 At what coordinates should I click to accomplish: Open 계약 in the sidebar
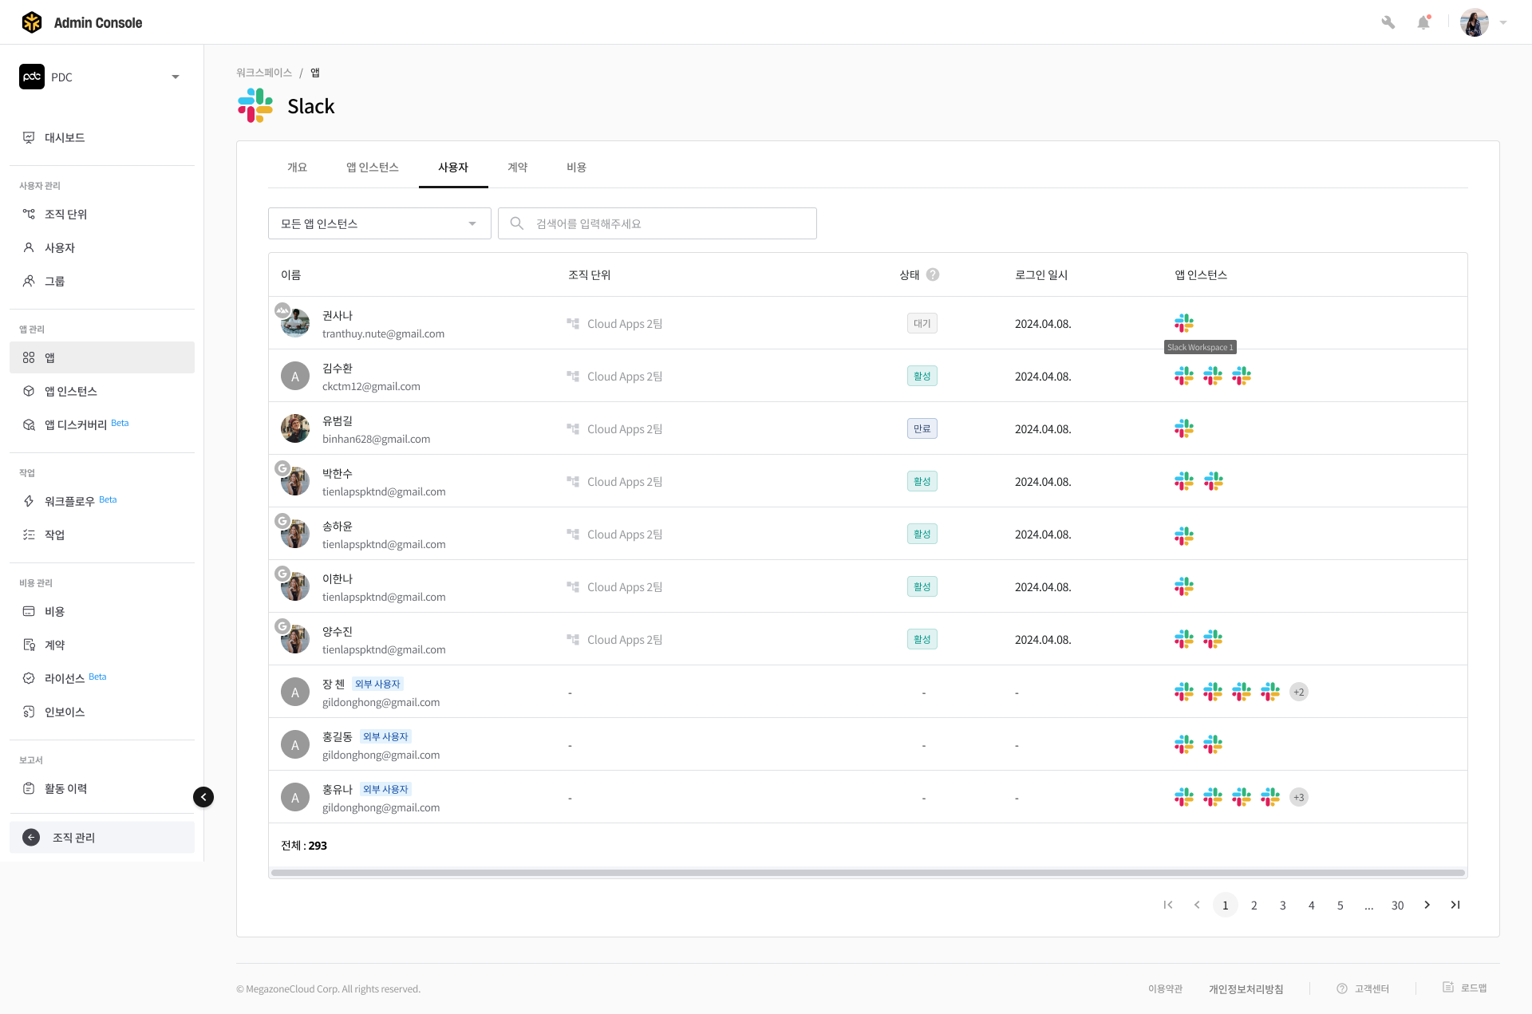[102, 645]
